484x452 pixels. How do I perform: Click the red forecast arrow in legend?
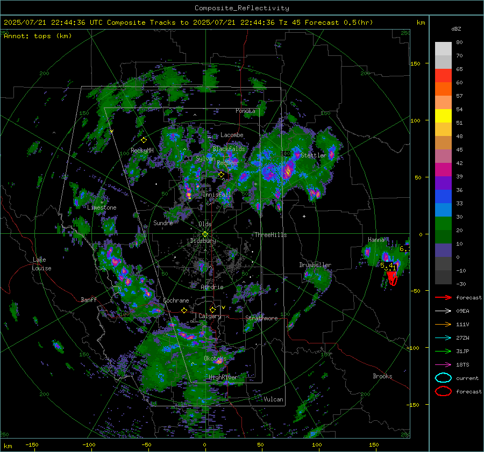(x=443, y=297)
